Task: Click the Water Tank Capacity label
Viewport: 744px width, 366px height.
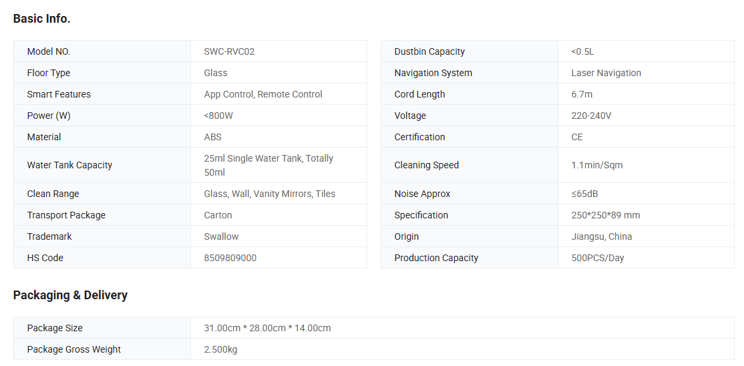Action: pyautogui.click(x=69, y=165)
